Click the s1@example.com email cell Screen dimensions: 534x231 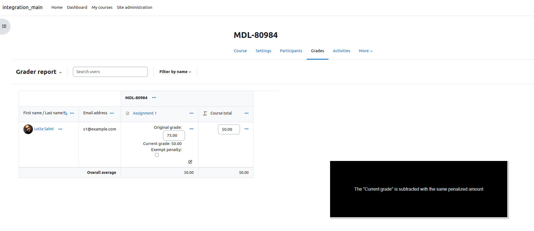point(99,129)
